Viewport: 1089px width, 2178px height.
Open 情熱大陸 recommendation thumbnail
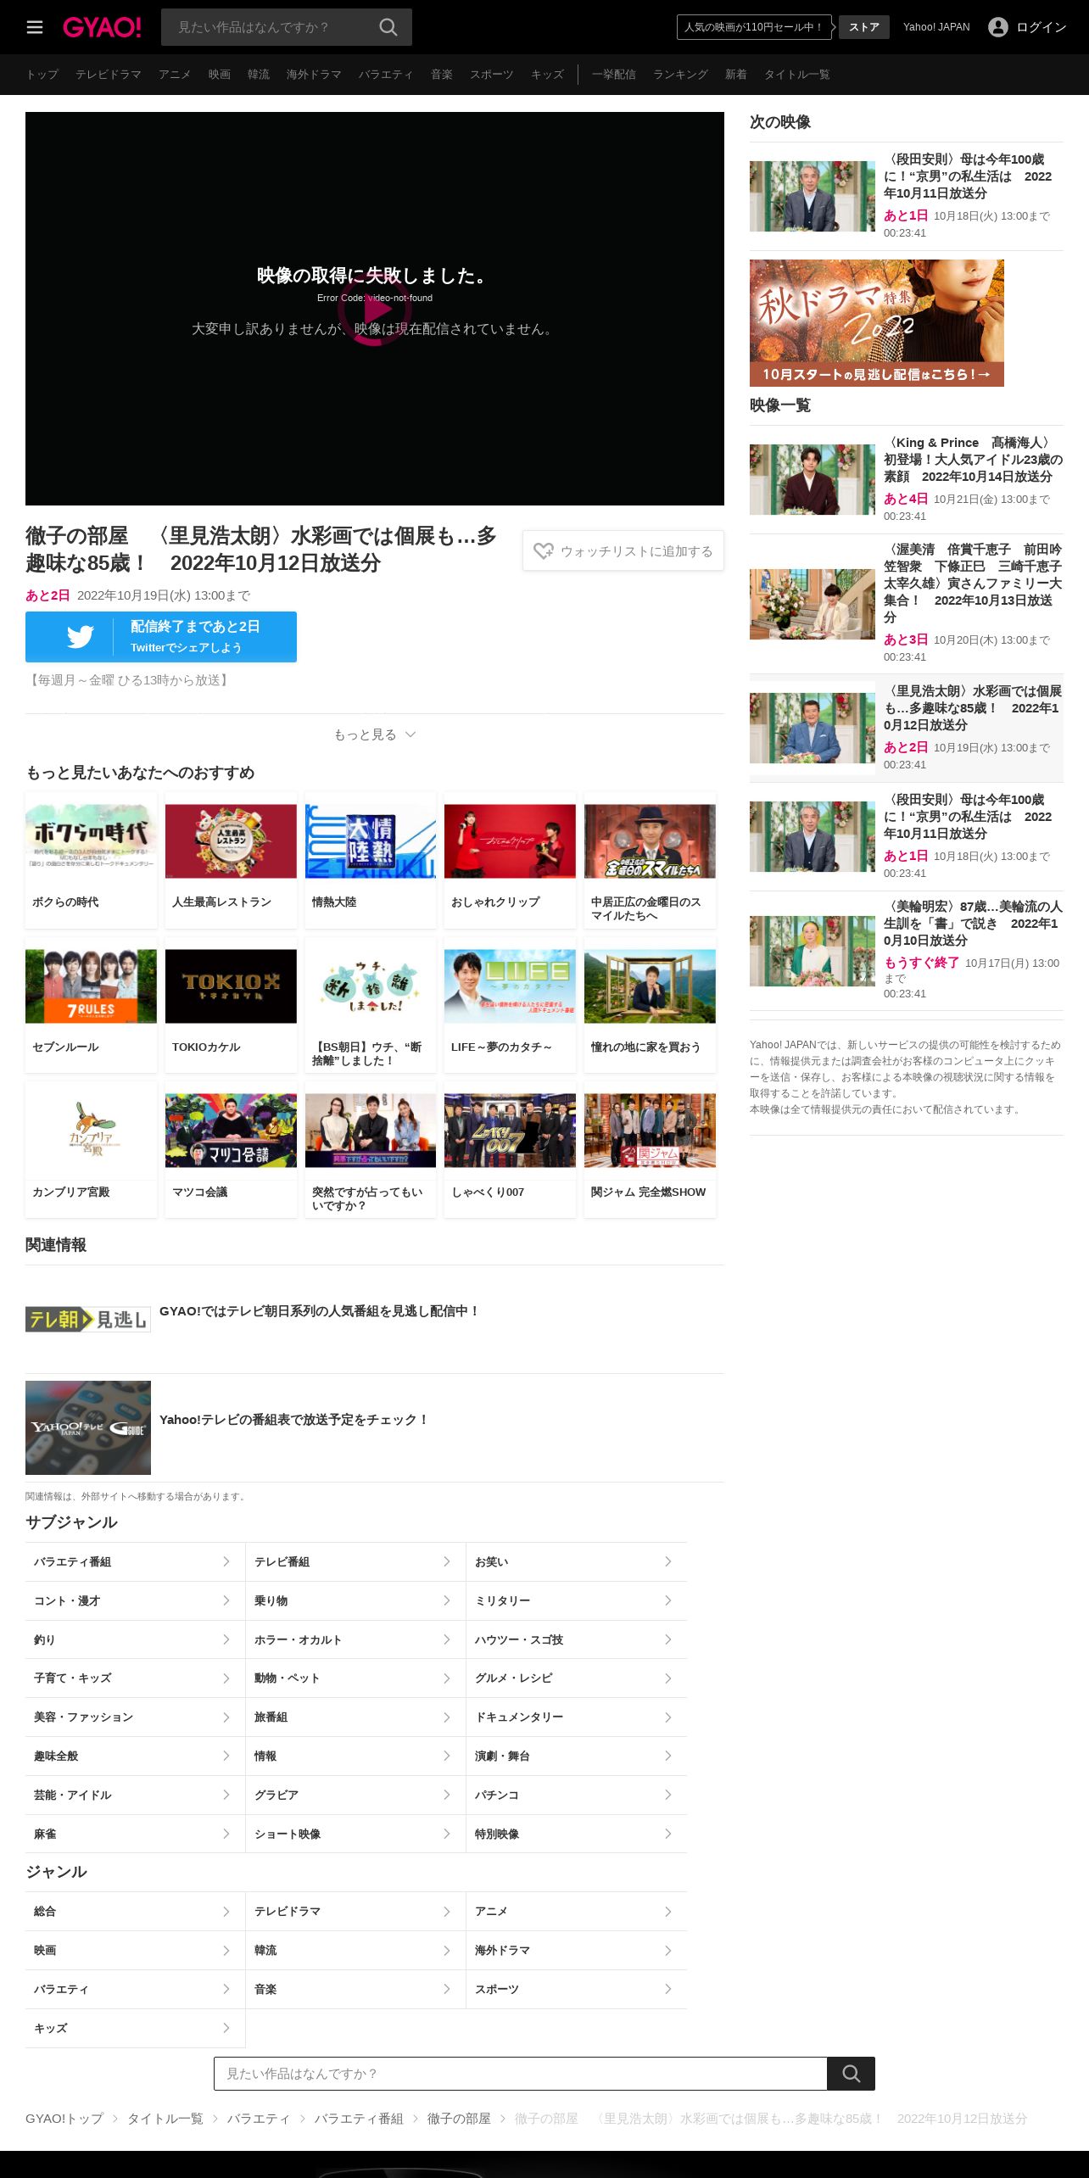tap(371, 841)
